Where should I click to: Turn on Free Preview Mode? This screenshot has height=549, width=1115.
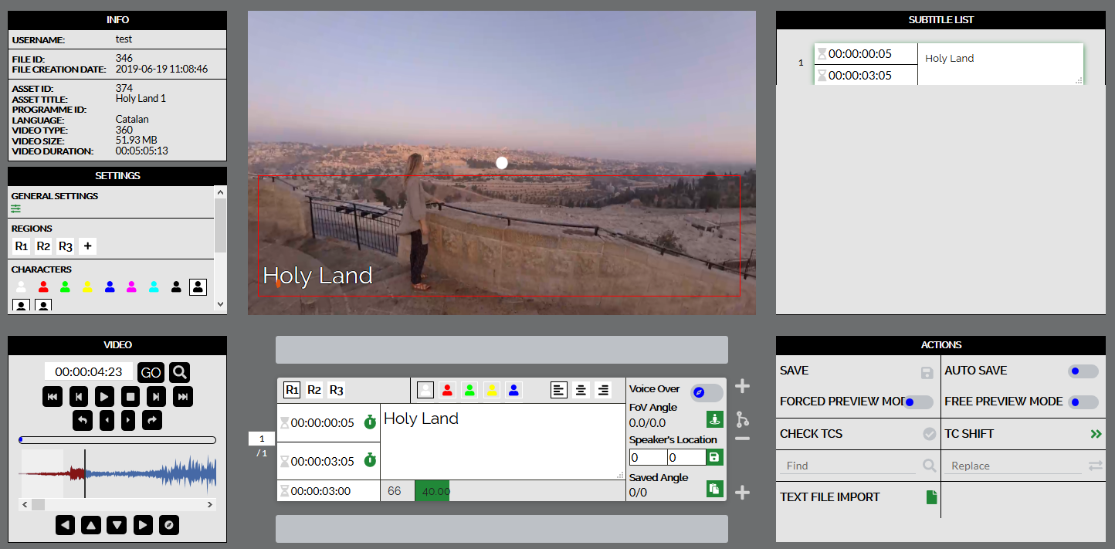[x=1083, y=402]
